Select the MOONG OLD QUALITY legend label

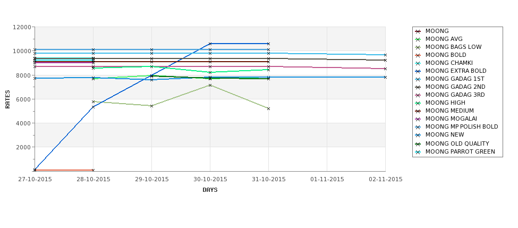(x=457, y=143)
